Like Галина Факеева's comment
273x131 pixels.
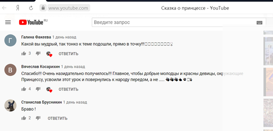tap(24, 54)
